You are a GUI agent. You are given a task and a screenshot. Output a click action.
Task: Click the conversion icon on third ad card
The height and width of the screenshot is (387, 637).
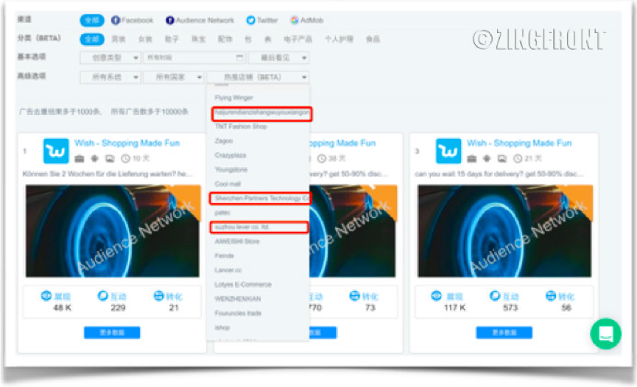pyautogui.click(x=550, y=296)
